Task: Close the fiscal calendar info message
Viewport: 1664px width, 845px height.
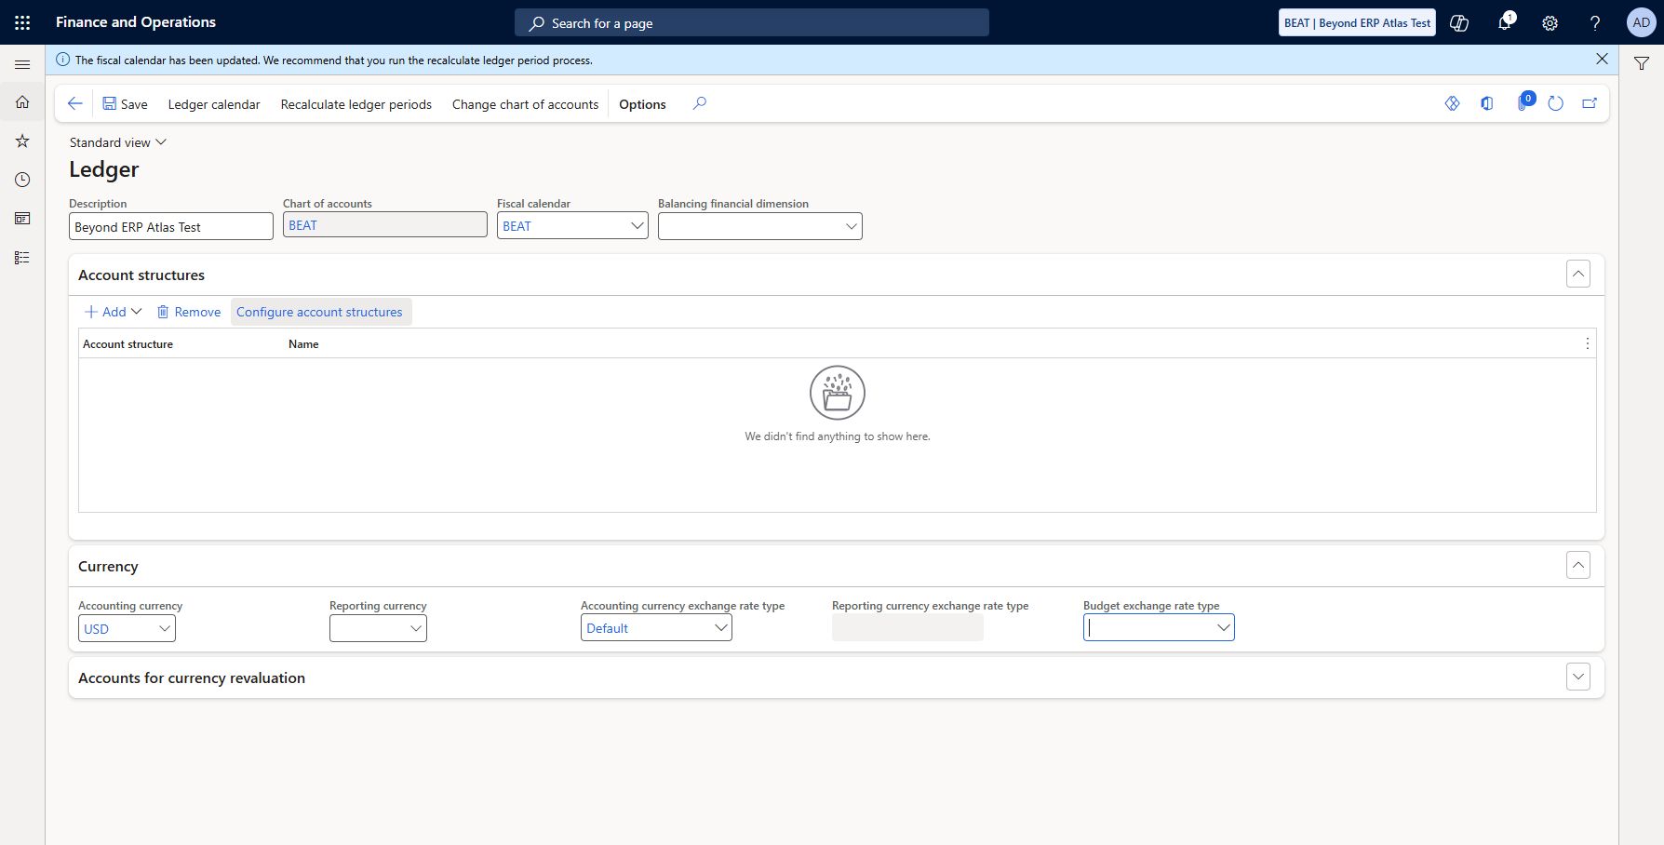Action: (1602, 59)
